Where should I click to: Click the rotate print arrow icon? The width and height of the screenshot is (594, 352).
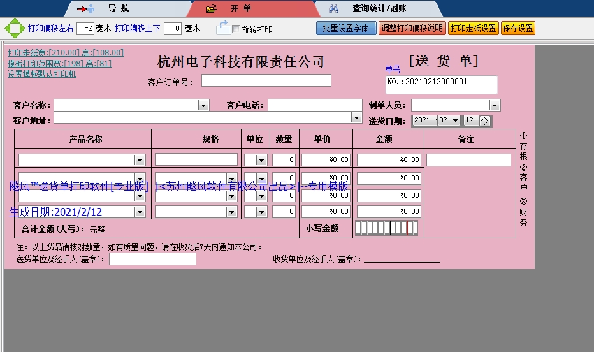[222, 27]
